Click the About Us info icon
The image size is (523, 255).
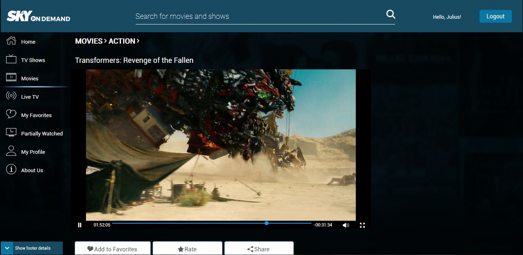point(11,169)
